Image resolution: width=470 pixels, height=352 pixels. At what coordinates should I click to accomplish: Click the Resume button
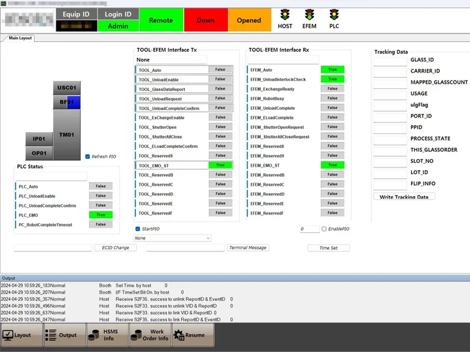coord(190,335)
